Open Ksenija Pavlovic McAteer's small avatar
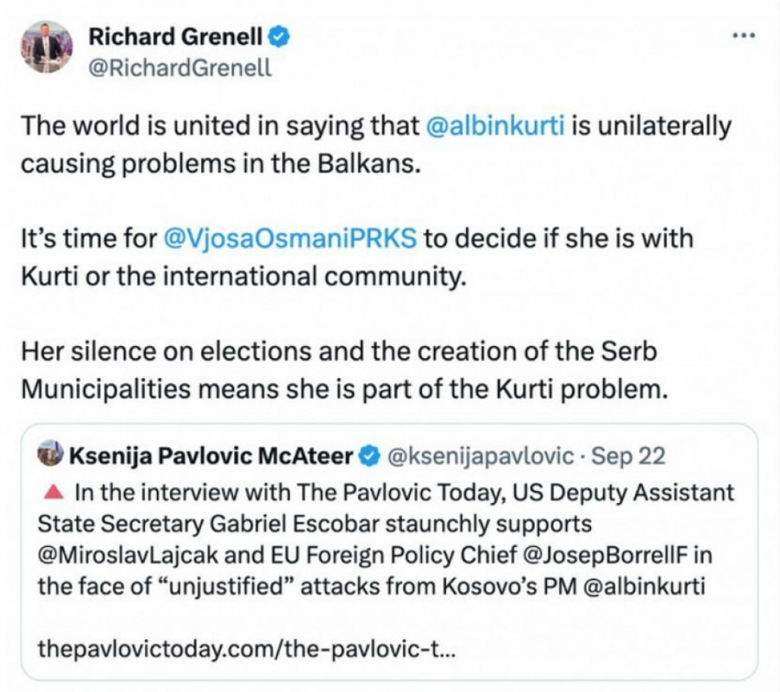Image resolution: width=780 pixels, height=692 pixels. point(50,454)
